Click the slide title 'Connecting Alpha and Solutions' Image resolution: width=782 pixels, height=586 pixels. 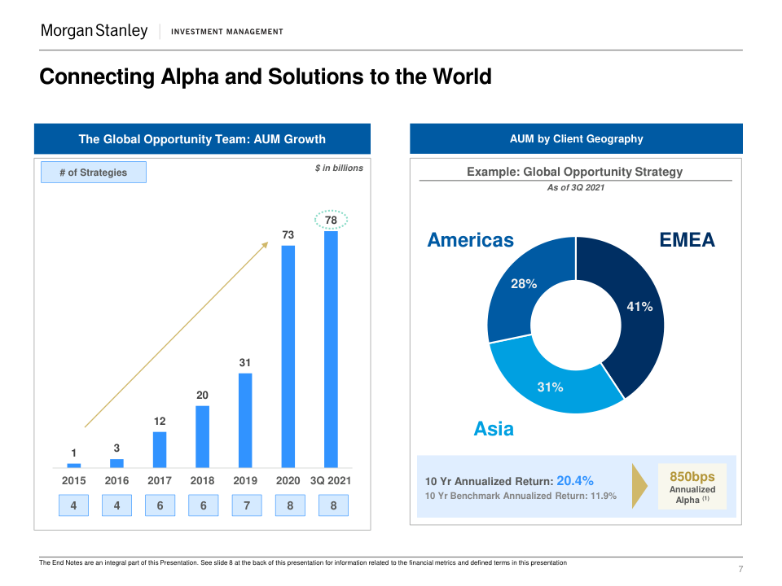pyautogui.click(x=266, y=77)
